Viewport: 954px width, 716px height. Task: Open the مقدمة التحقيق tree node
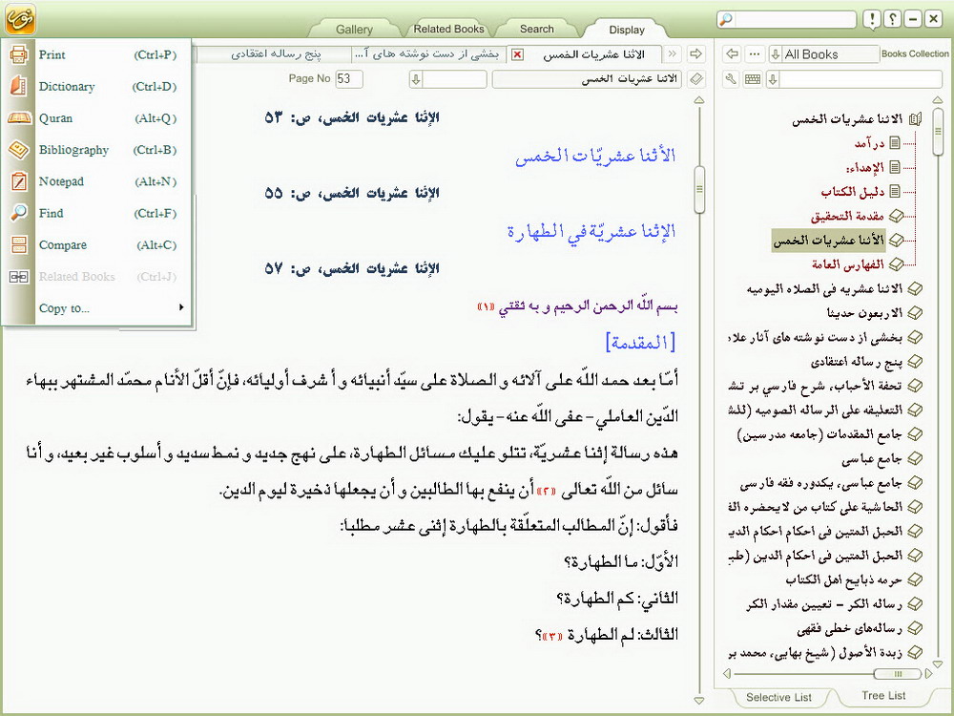click(847, 216)
